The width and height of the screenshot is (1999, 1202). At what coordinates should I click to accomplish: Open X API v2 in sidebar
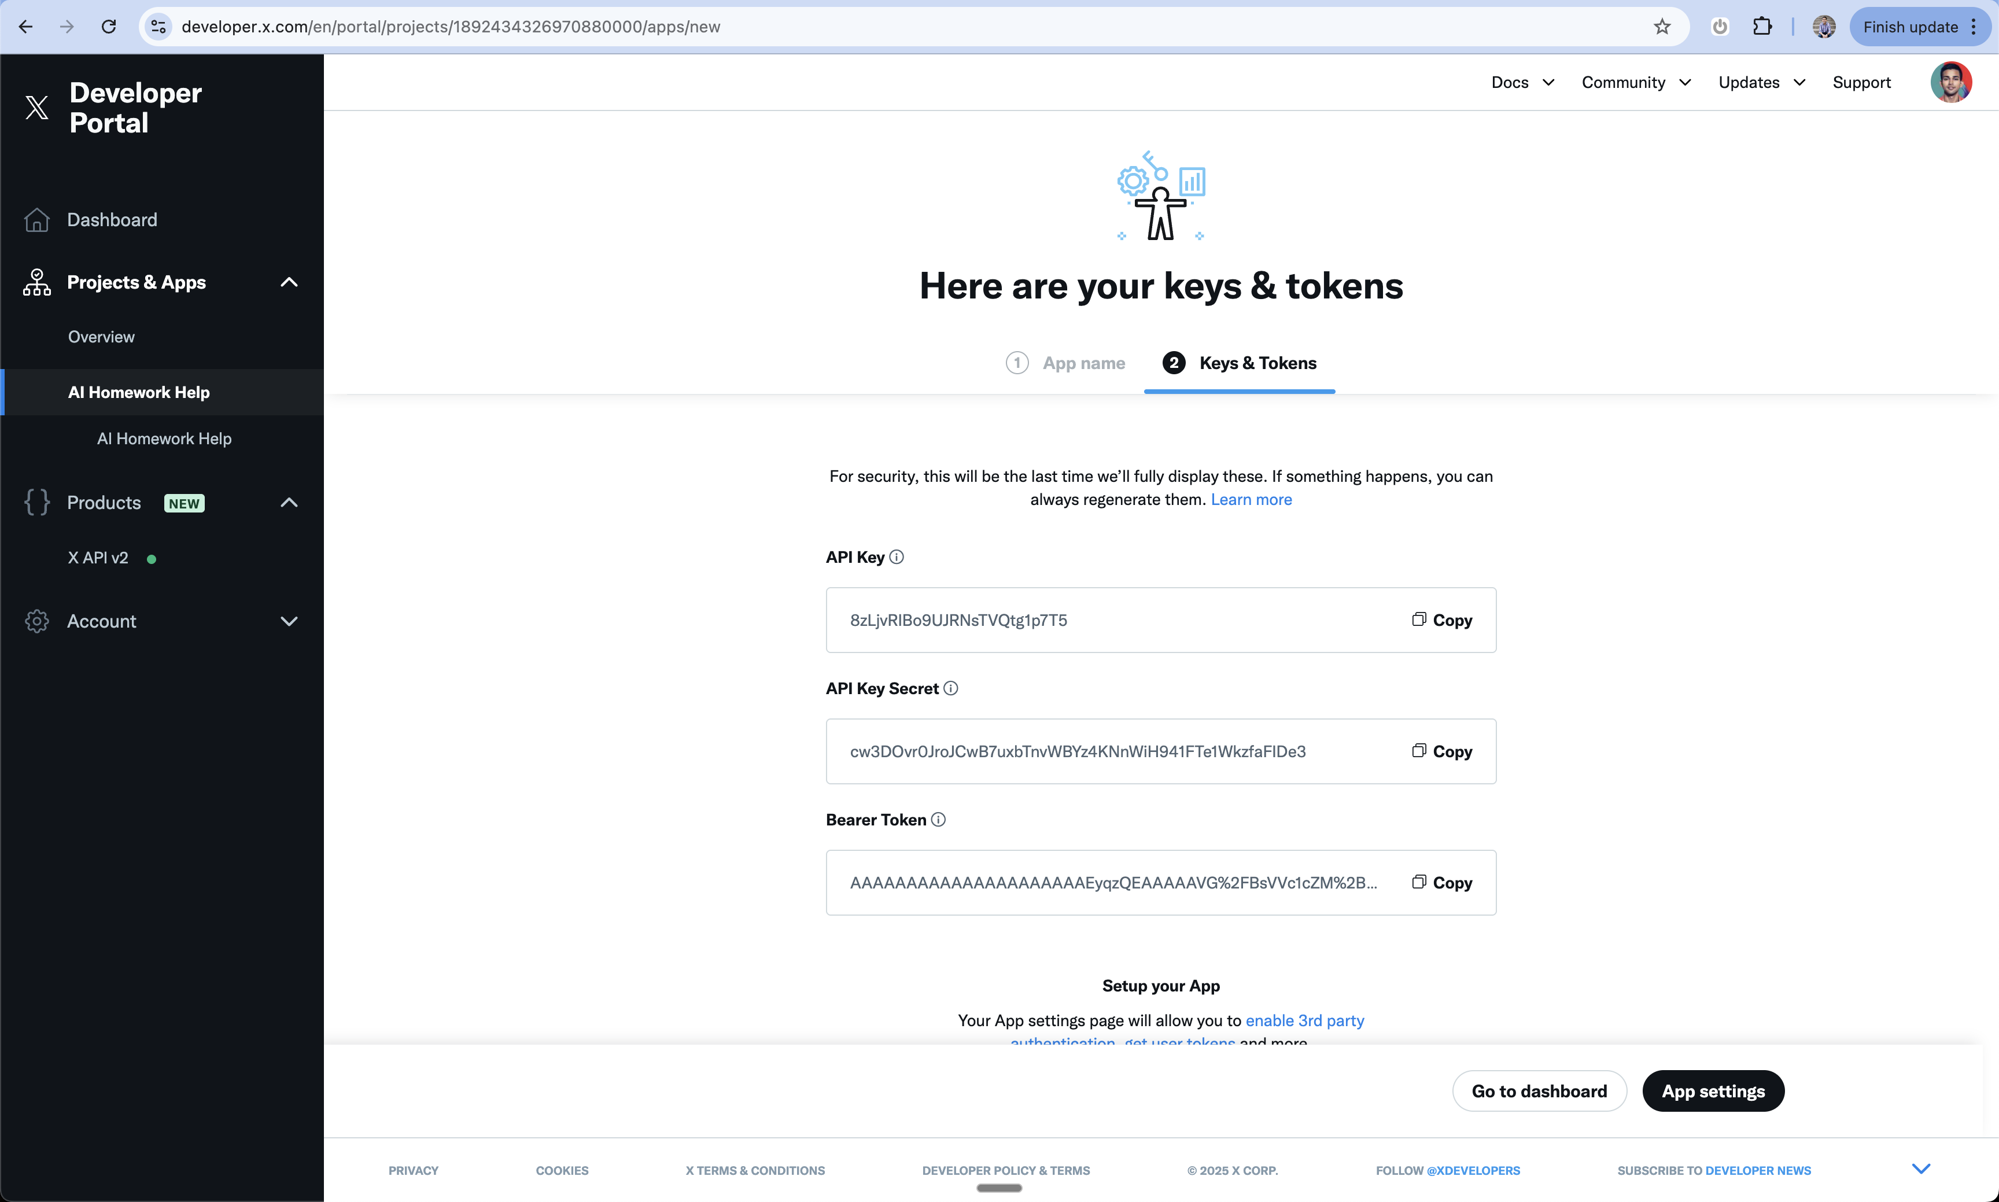click(98, 558)
